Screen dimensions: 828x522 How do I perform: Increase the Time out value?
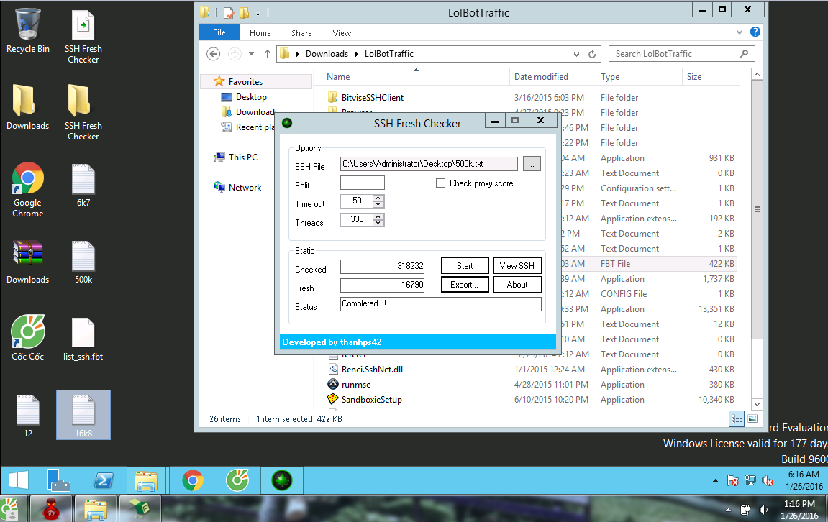tap(378, 198)
